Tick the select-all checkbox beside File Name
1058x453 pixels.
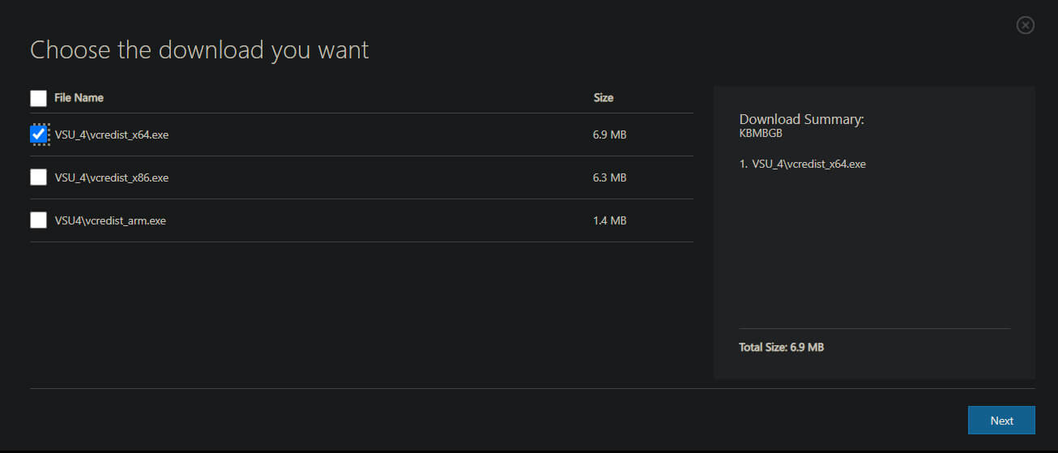click(x=38, y=98)
